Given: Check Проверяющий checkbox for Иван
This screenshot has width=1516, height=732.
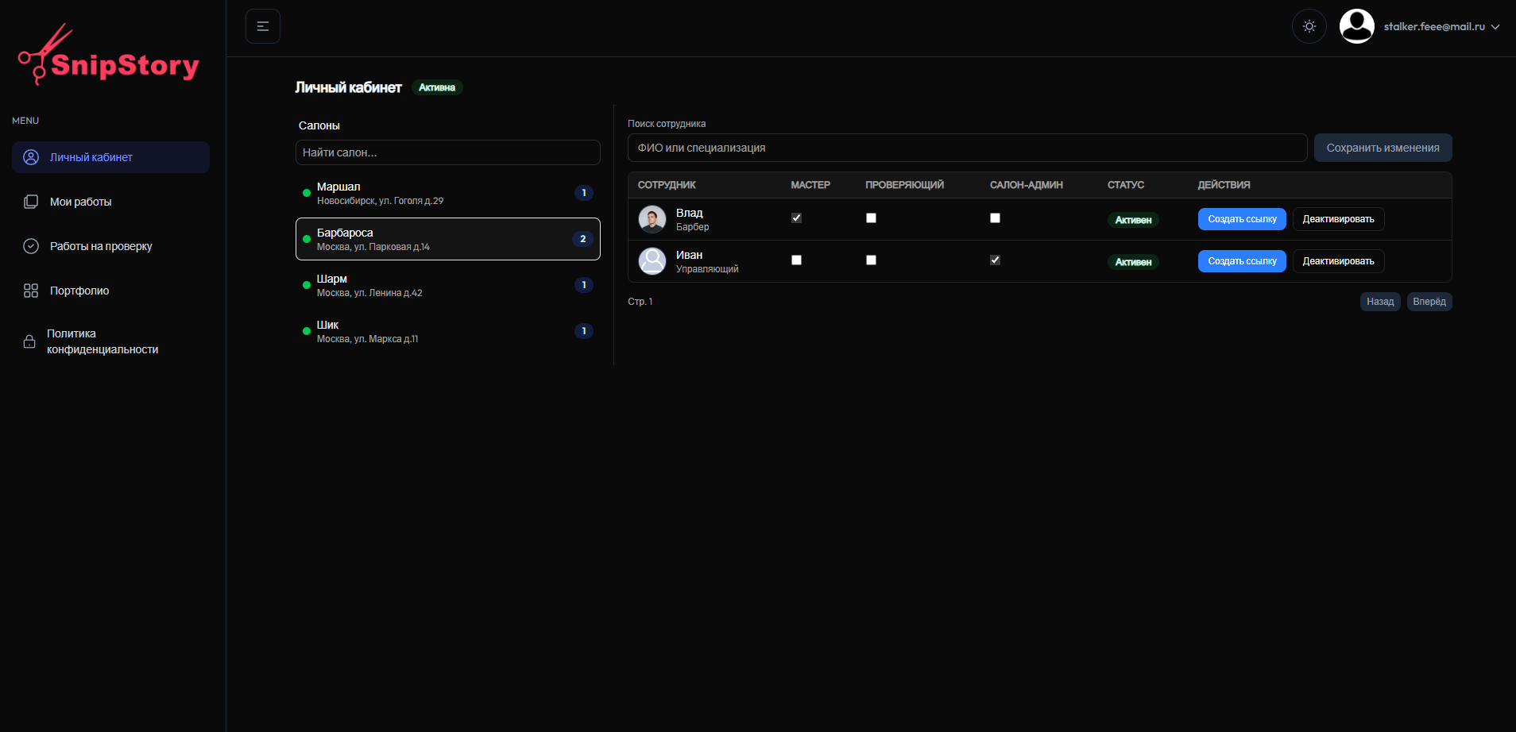Looking at the screenshot, I should 871,260.
